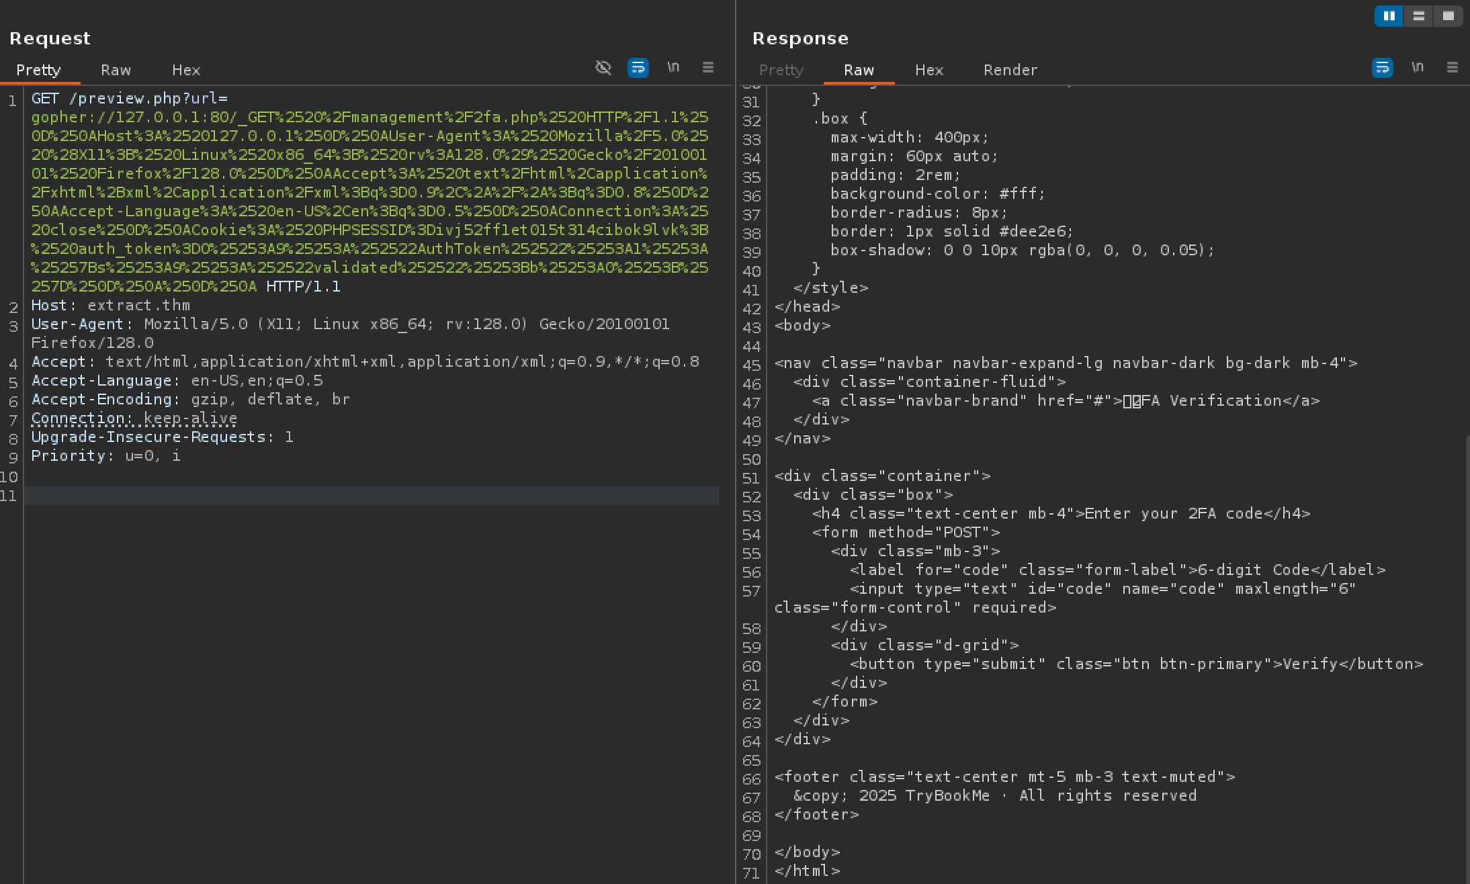Image resolution: width=1470 pixels, height=884 pixels.
Task: Show \n characters in Response panel
Action: click(x=1417, y=67)
